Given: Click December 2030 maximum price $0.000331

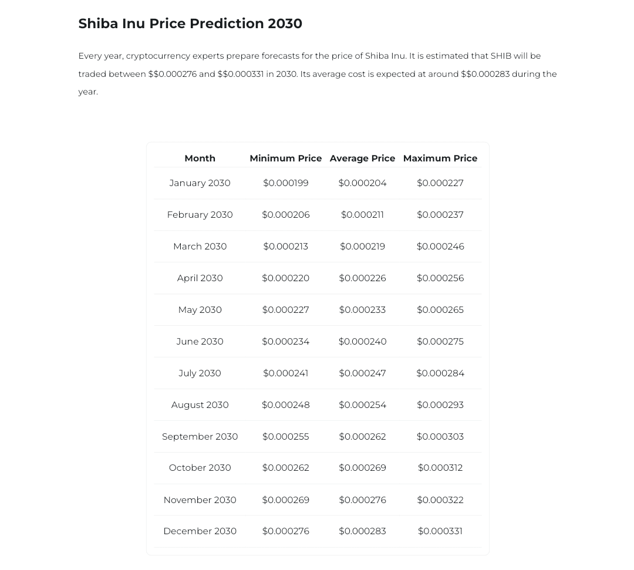Looking at the screenshot, I should 440,531.
